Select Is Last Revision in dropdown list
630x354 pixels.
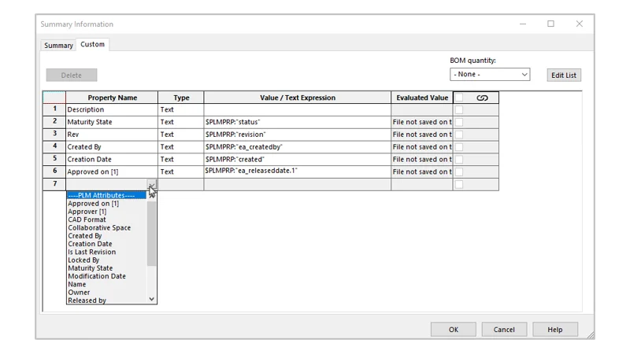click(x=91, y=252)
